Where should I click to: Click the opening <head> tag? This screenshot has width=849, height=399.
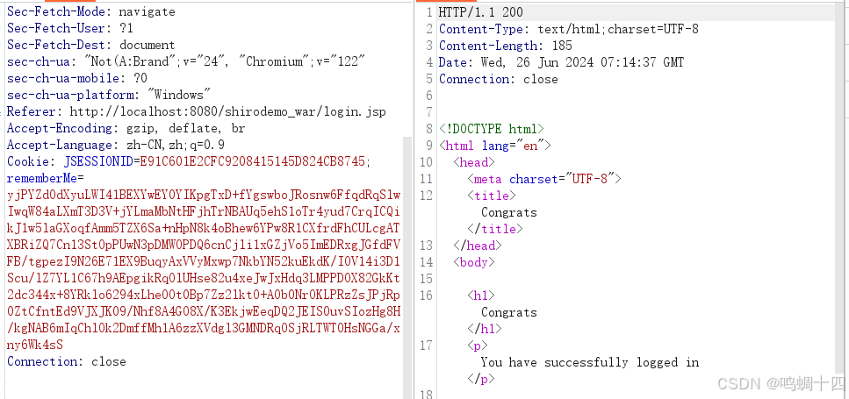pos(474,163)
